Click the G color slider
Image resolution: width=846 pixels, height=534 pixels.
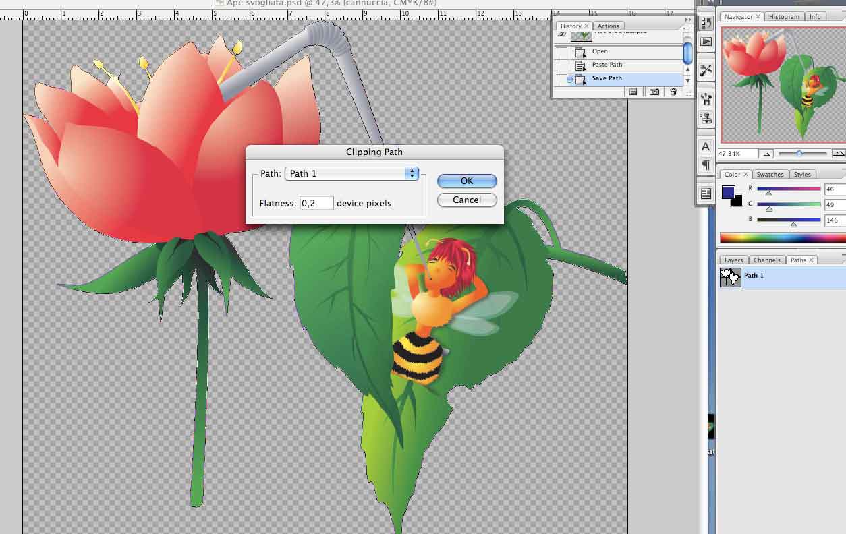[789, 204]
